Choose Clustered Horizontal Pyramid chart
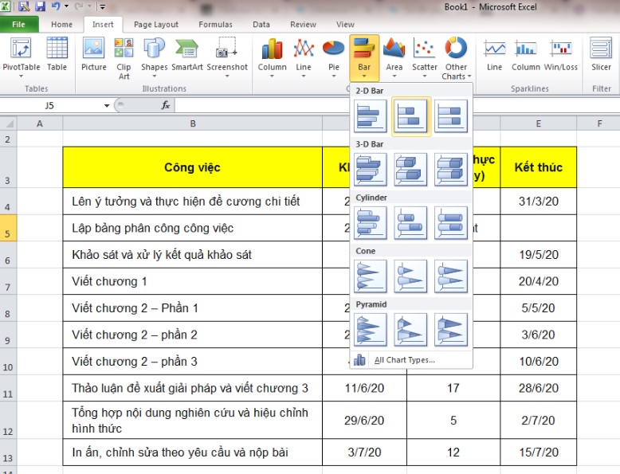Image resolution: width=620 pixels, height=474 pixels. coord(371,330)
